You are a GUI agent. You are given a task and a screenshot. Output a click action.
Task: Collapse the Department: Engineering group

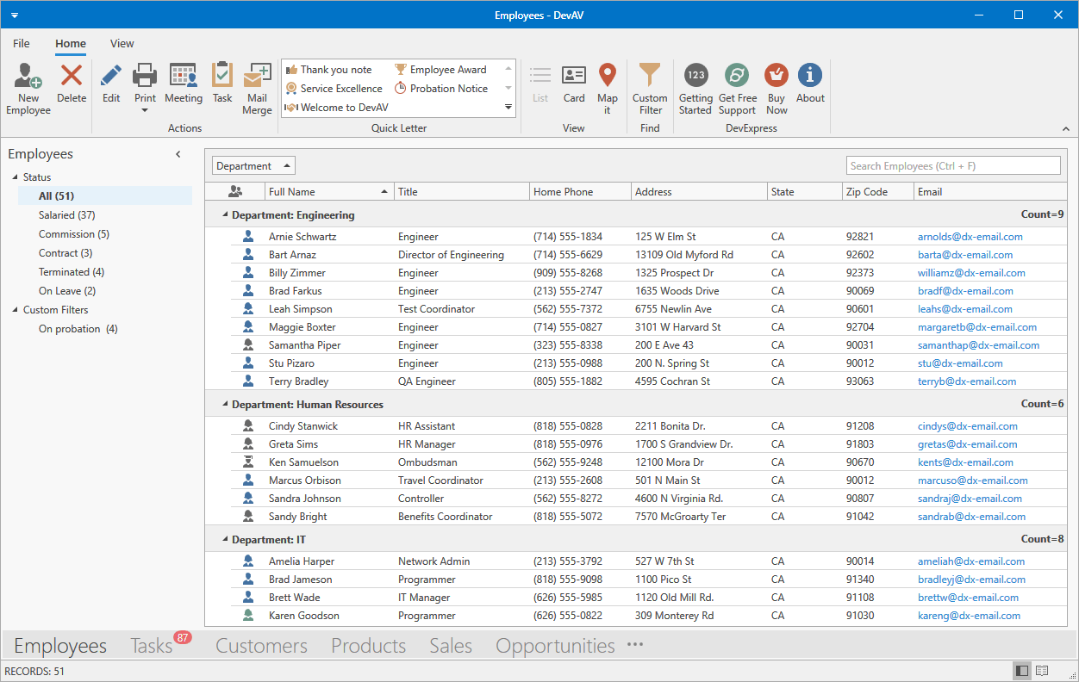click(x=226, y=215)
